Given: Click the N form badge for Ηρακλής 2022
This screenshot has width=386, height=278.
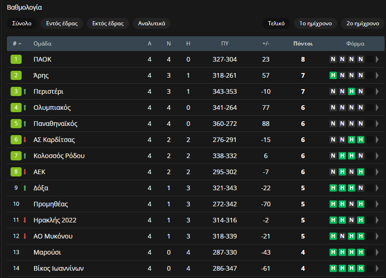Looking at the screenshot, I should (x=352, y=220).
